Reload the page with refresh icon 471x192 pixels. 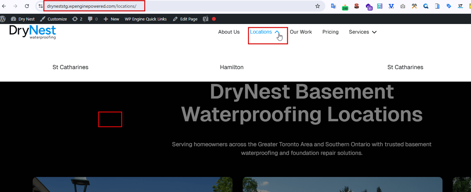pyautogui.click(x=27, y=6)
